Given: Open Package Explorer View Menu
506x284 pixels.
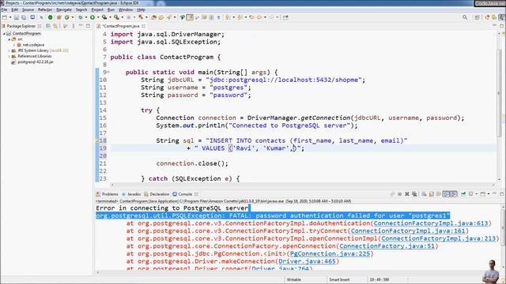Looking at the screenshot, I should click(74, 26).
